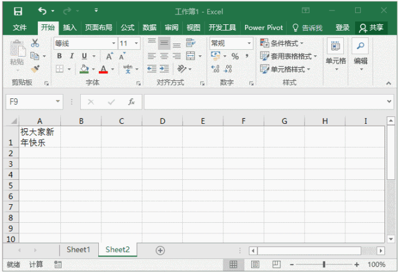Decrease indent
This screenshot has width=398, height=272.
click(152, 68)
